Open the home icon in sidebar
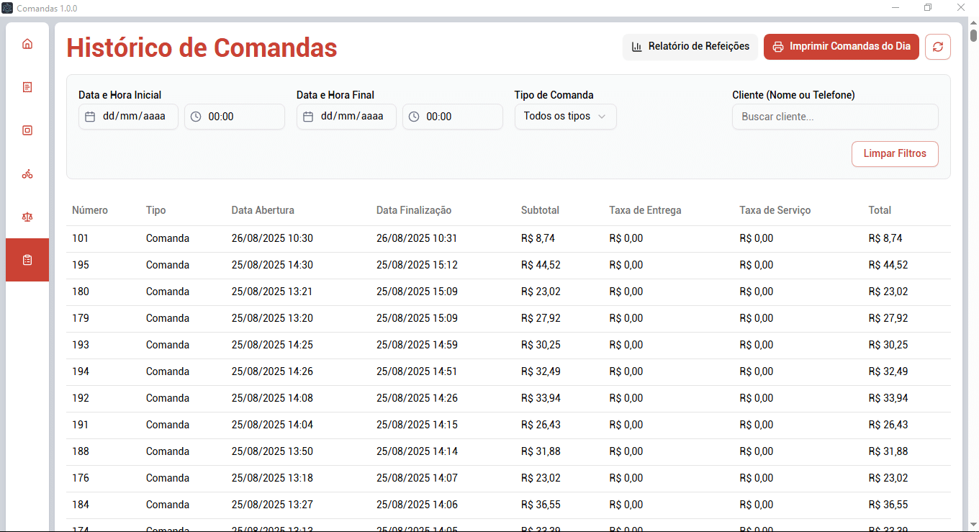 27,44
